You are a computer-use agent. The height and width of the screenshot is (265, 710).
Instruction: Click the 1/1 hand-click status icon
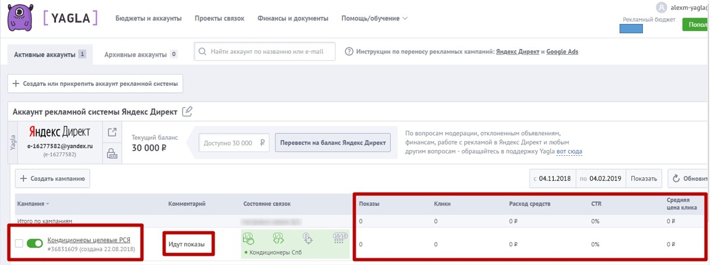[x=249, y=239]
